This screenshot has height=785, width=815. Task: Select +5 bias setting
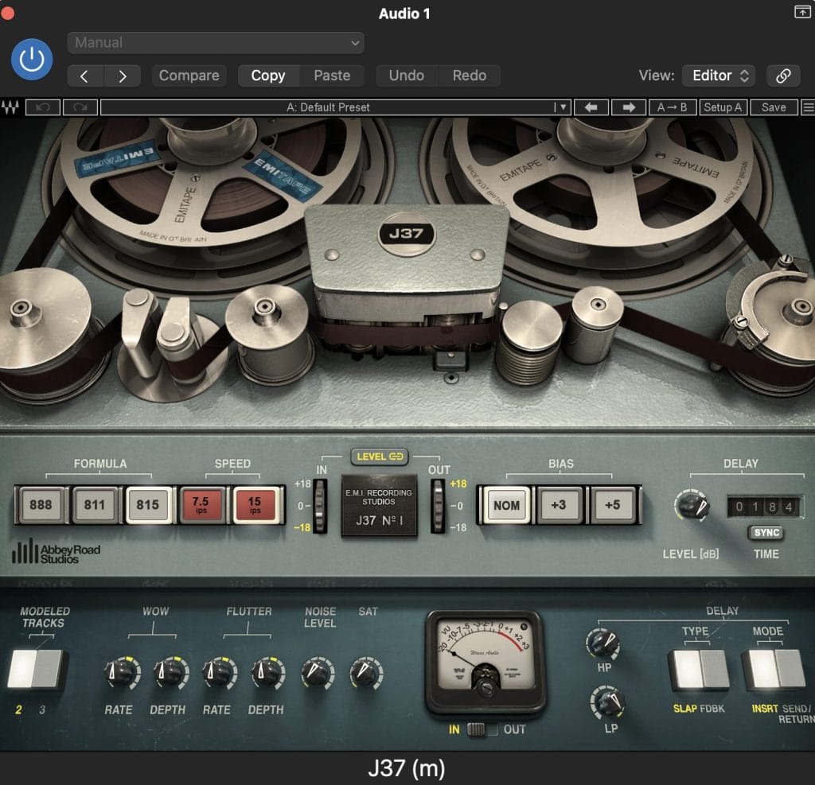(613, 505)
